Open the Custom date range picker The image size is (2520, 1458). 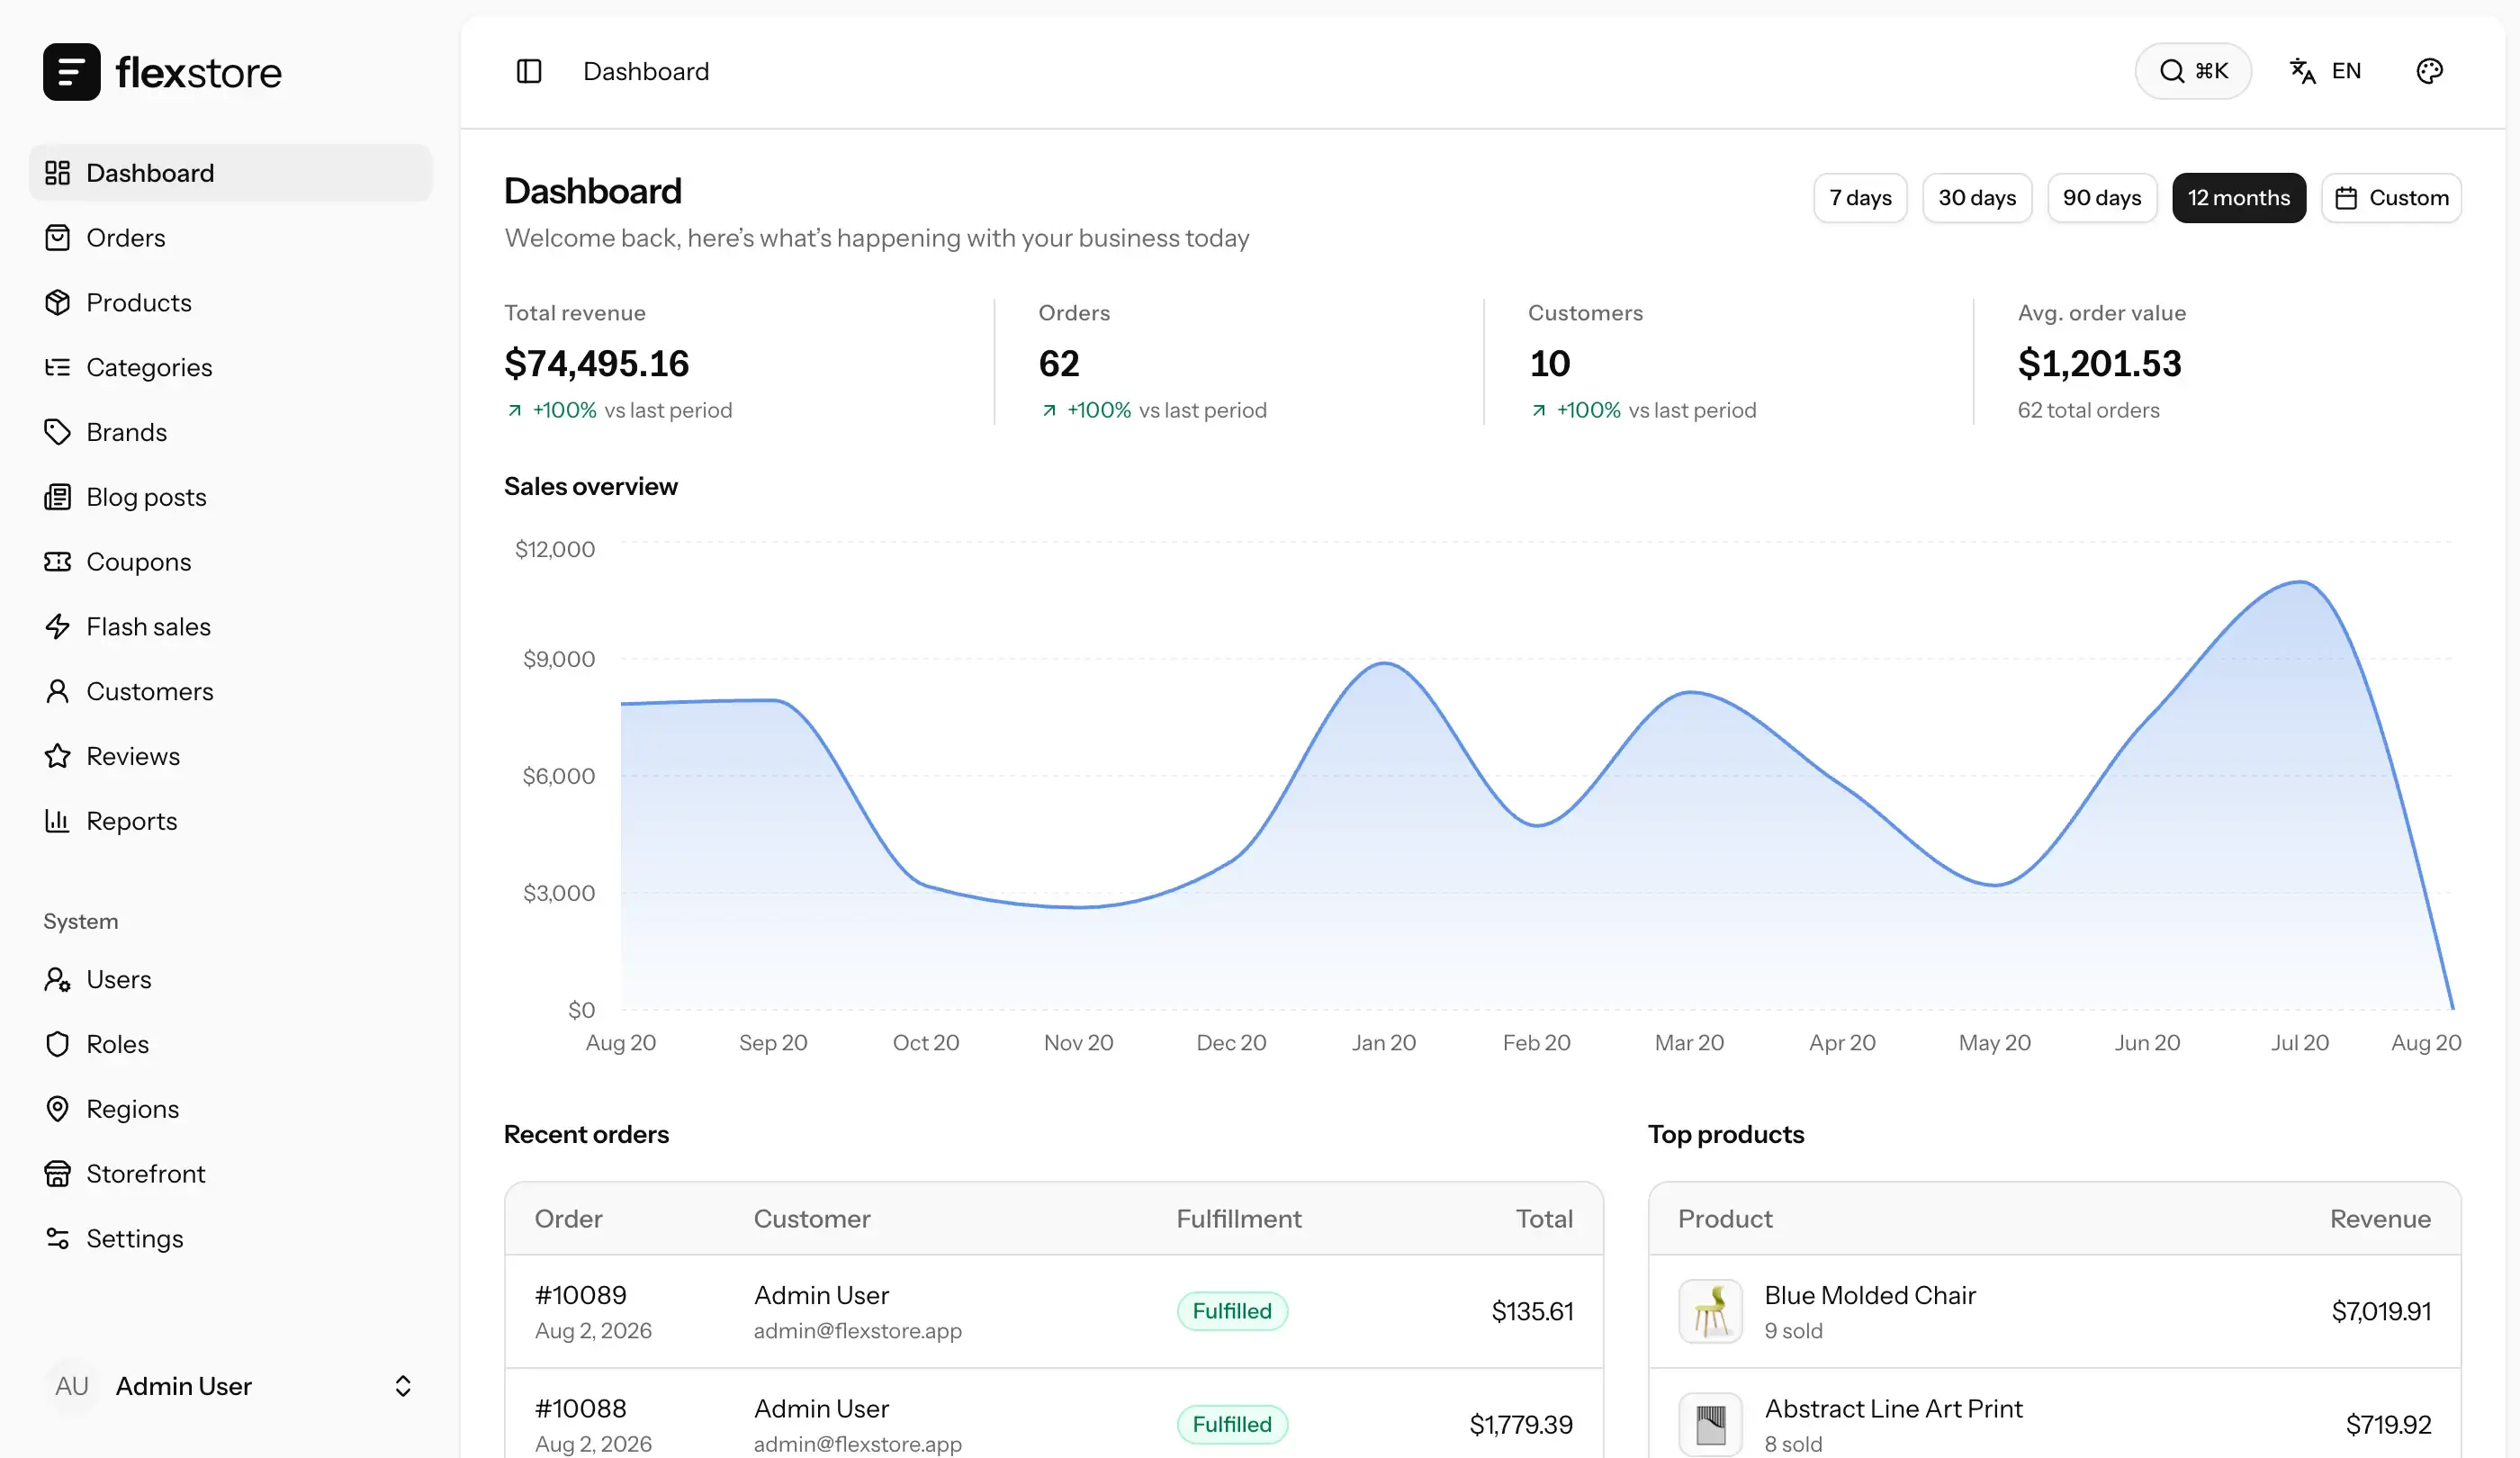coord(2391,197)
